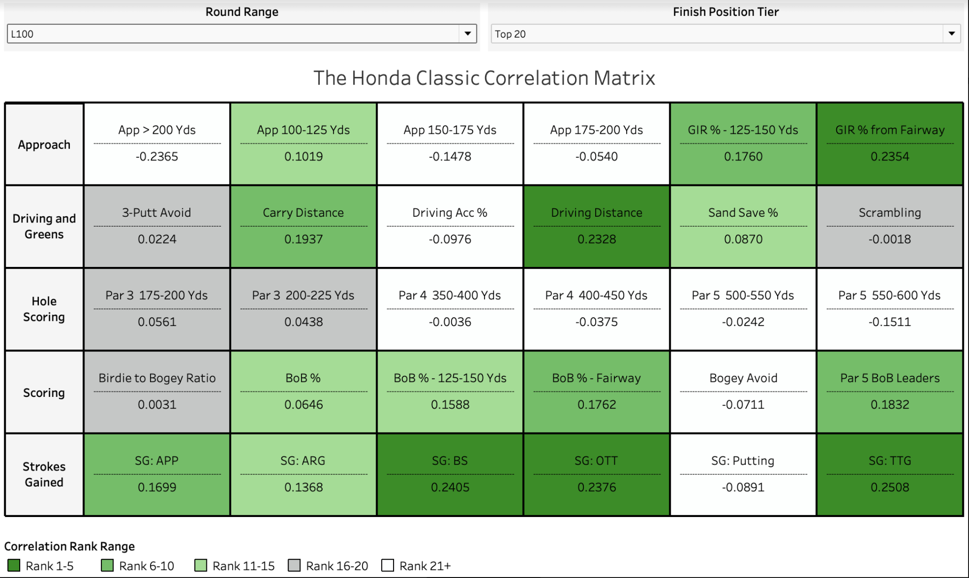Select the BoB % cell valued 0.0646
969x578 pixels.
tap(303, 392)
